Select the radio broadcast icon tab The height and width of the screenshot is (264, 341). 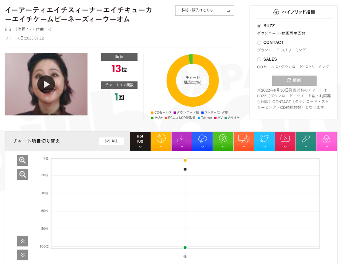223,141
